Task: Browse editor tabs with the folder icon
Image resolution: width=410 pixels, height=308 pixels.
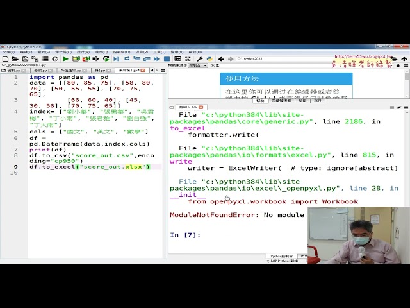Action: pos(4,71)
